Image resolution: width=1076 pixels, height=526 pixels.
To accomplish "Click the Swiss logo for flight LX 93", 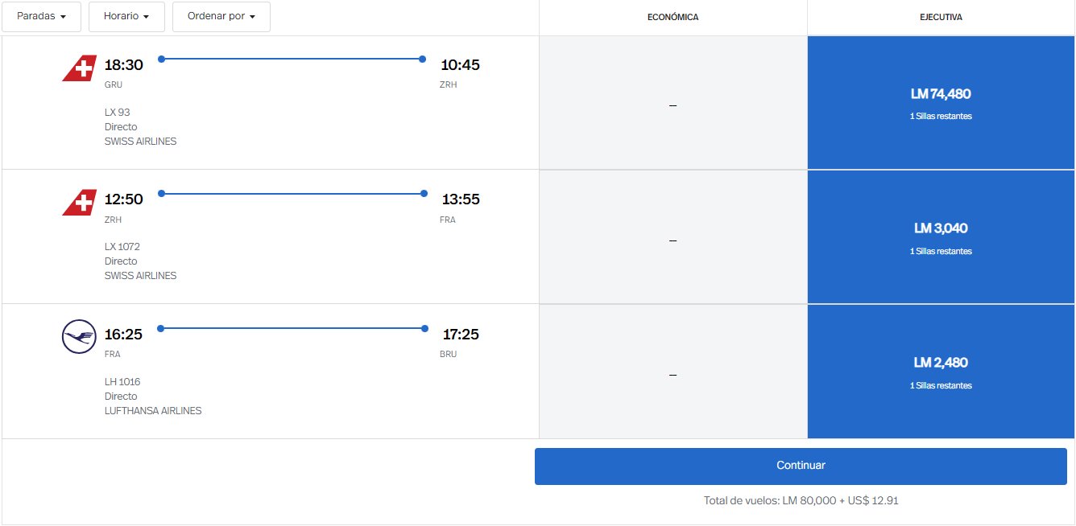I will tap(79, 68).
